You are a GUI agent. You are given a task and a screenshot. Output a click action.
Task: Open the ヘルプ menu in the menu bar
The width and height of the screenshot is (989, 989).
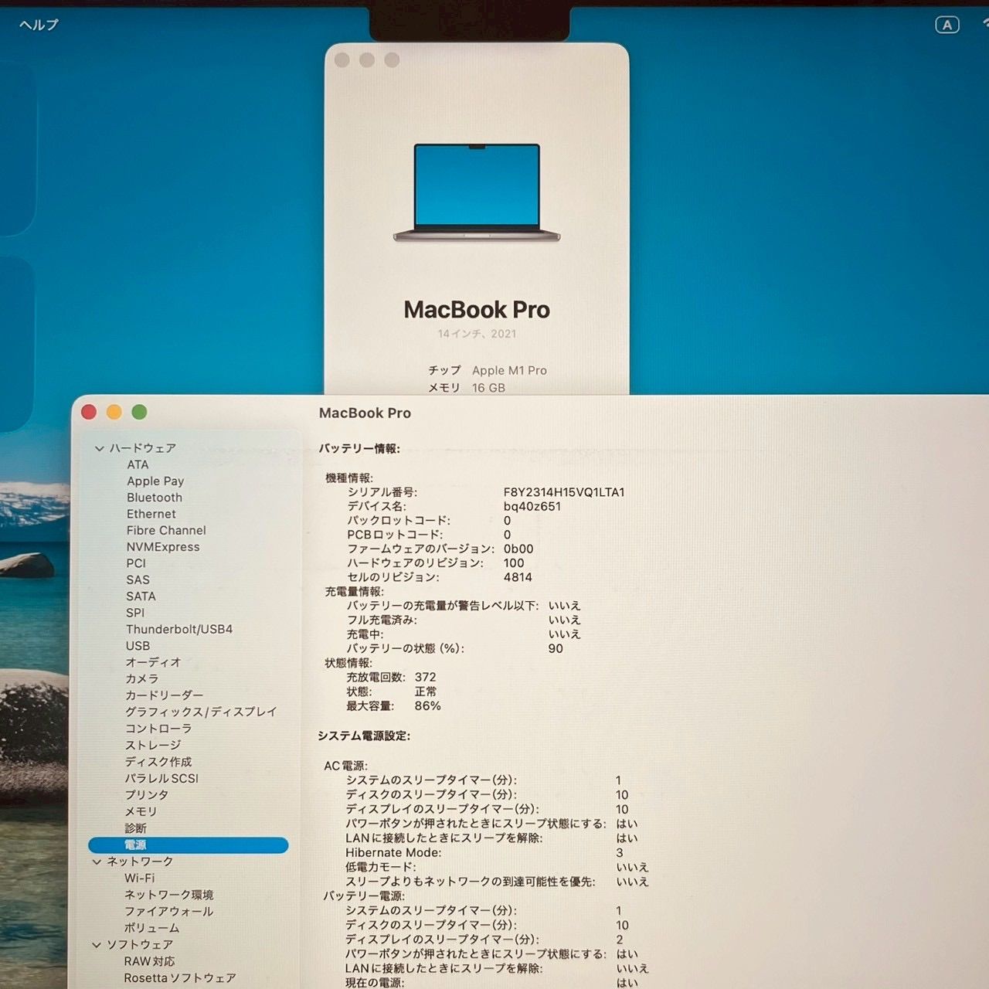click(x=39, y=25)
